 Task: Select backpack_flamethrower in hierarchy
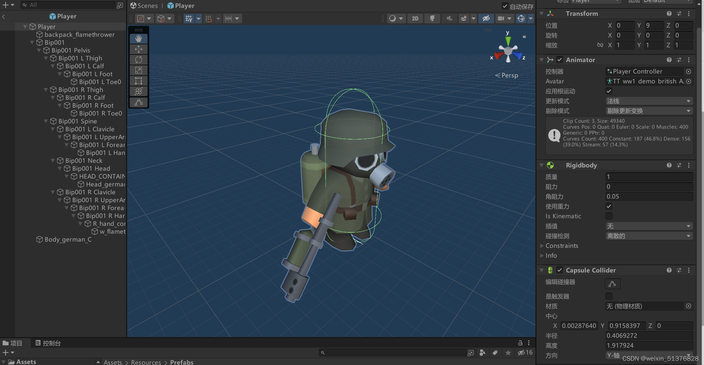coord(79,34)
